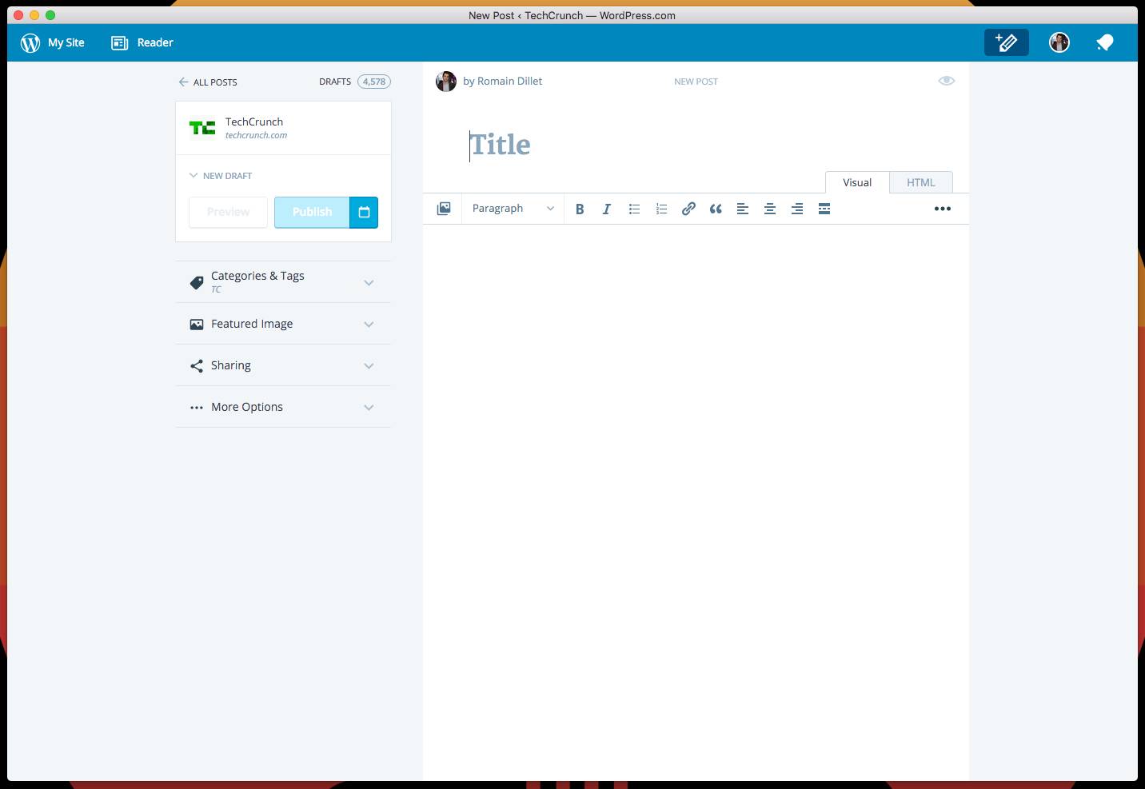The image size is (1145, 789).
Task: Click the write new post pencil icon
Action: click(1006, 42)
